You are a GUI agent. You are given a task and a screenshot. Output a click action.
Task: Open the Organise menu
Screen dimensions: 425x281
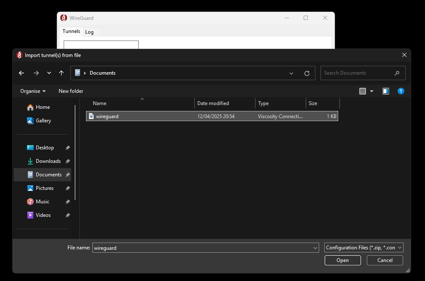(33, 91)
